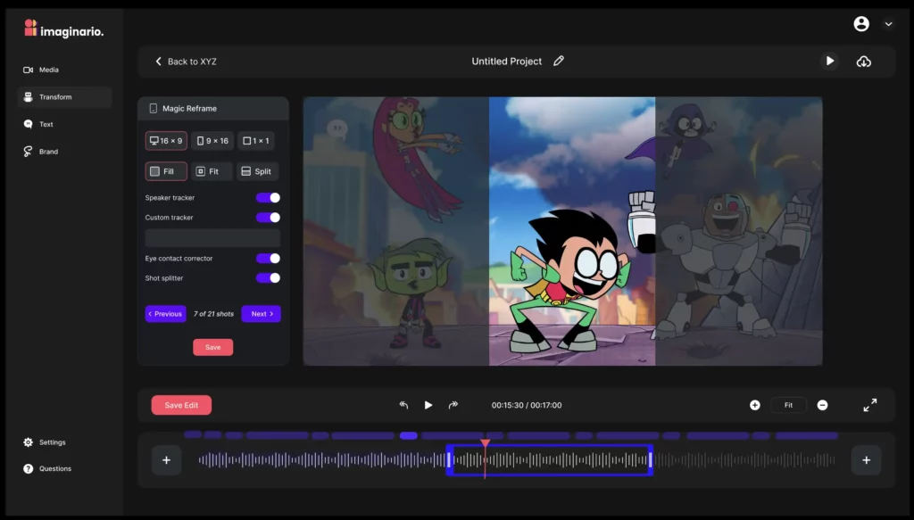914x520 pixels.
Task: Expand the editor to fullscreen
Action: tap(869, 405)
